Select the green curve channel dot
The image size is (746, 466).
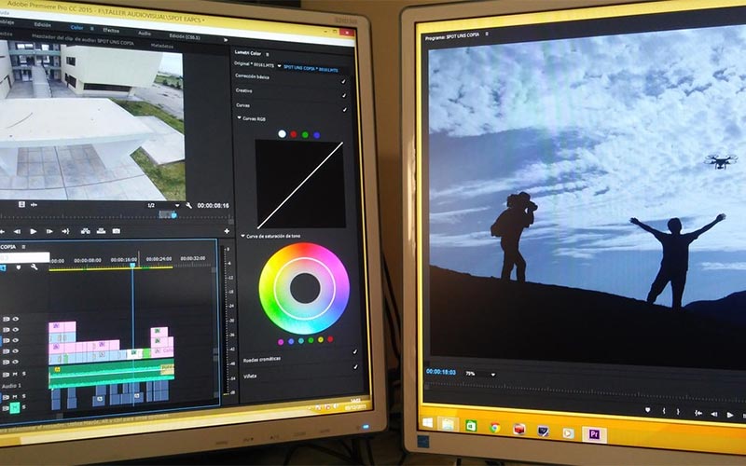(305, 135)
